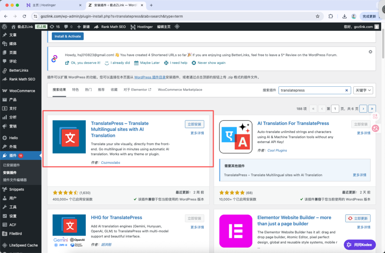Click I need help link

(176, 63)
